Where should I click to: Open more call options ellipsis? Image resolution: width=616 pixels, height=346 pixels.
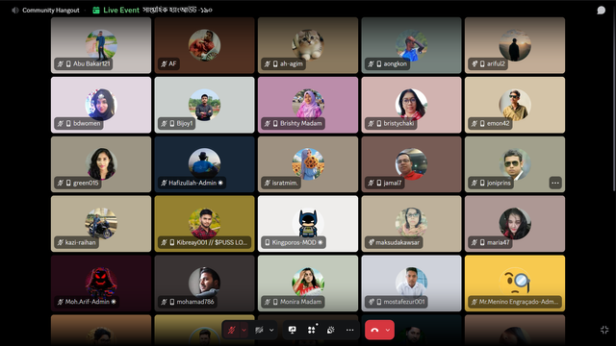pyautogui.click(x=350, y=330)
